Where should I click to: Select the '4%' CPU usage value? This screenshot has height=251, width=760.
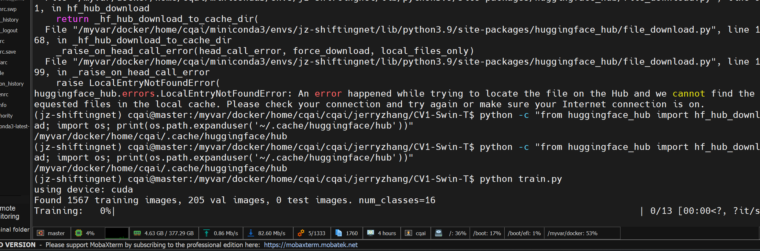pyautogui.click(x=90, y=233)
